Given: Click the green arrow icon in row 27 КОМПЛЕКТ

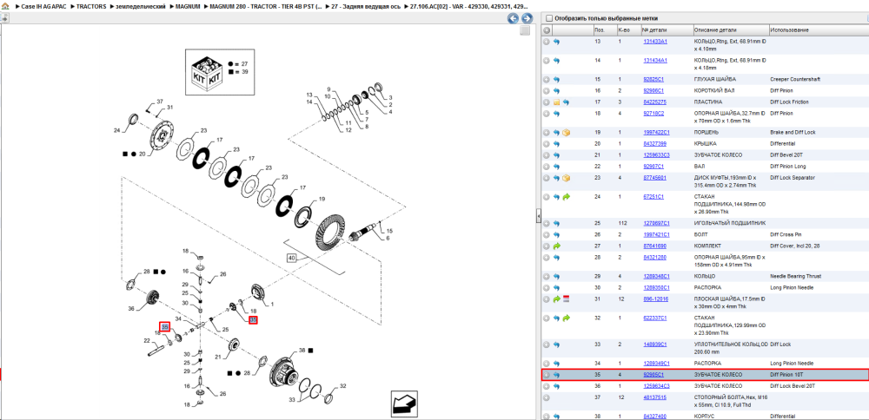Looking at the screenshot, I should 556,246.
